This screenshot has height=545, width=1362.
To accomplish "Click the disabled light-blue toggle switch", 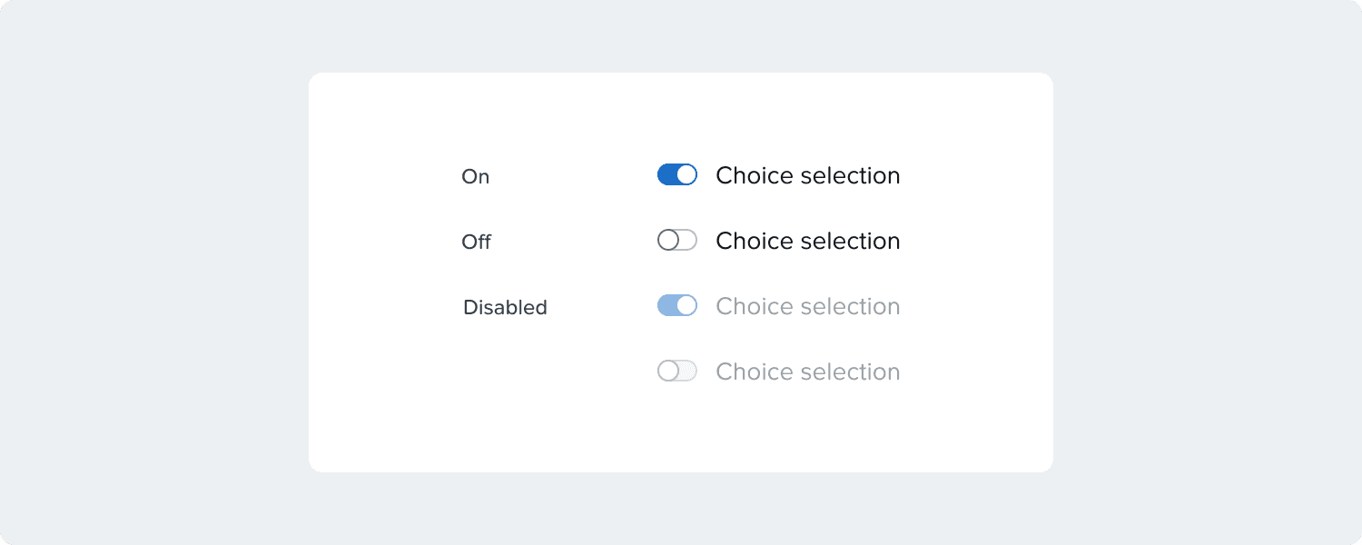I will [676, 305].
